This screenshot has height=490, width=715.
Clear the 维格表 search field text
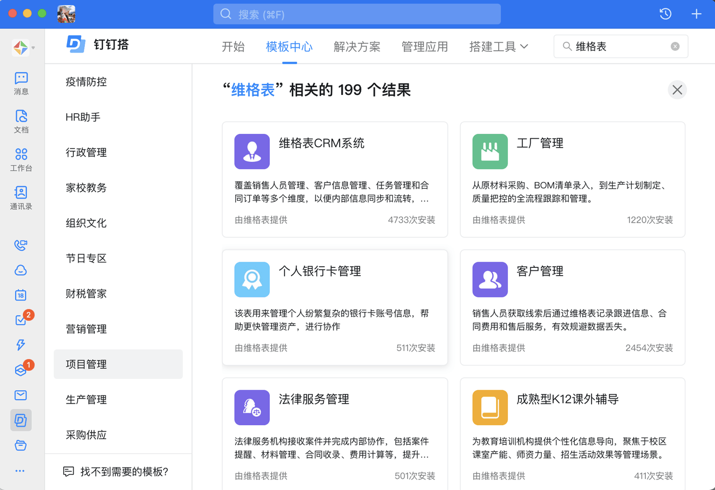[x=675, y=46]
